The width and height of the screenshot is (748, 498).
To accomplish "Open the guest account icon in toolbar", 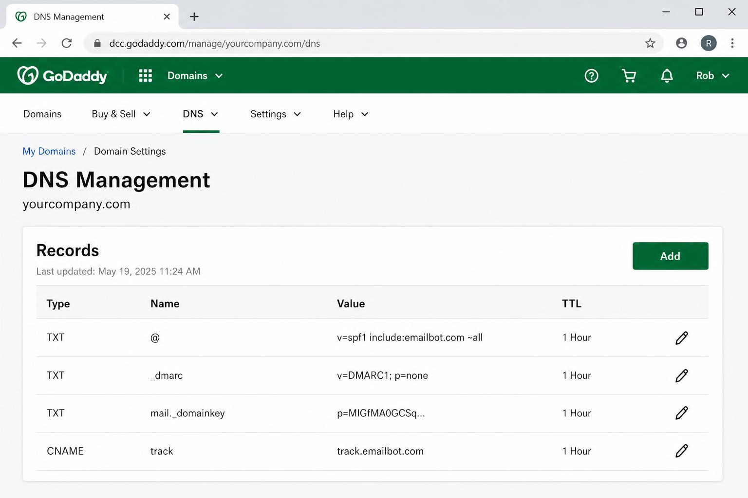I will (681, 43).
